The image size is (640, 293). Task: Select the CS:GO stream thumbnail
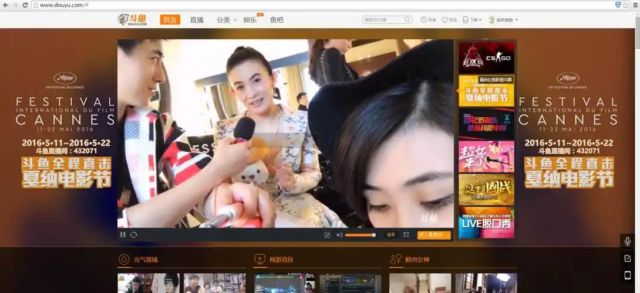[486, 57]
